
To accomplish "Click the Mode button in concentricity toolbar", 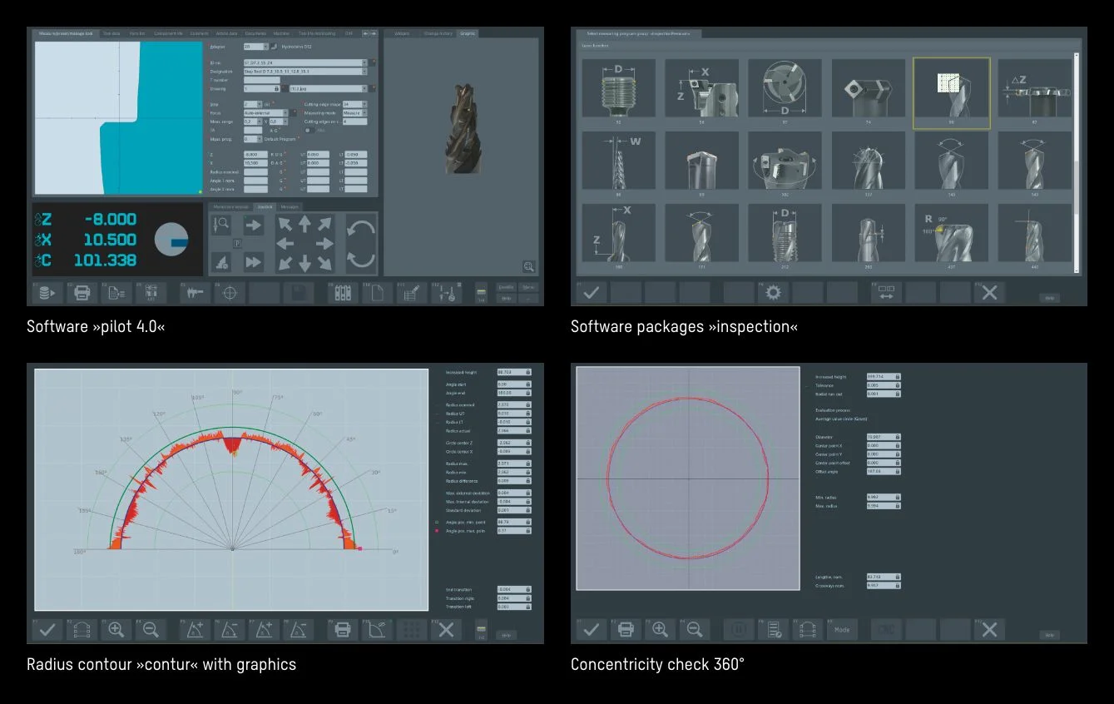I will coord(842,630).
